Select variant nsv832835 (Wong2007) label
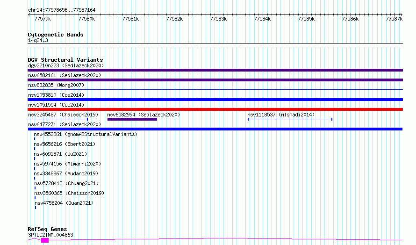 [x=56, y=85]
